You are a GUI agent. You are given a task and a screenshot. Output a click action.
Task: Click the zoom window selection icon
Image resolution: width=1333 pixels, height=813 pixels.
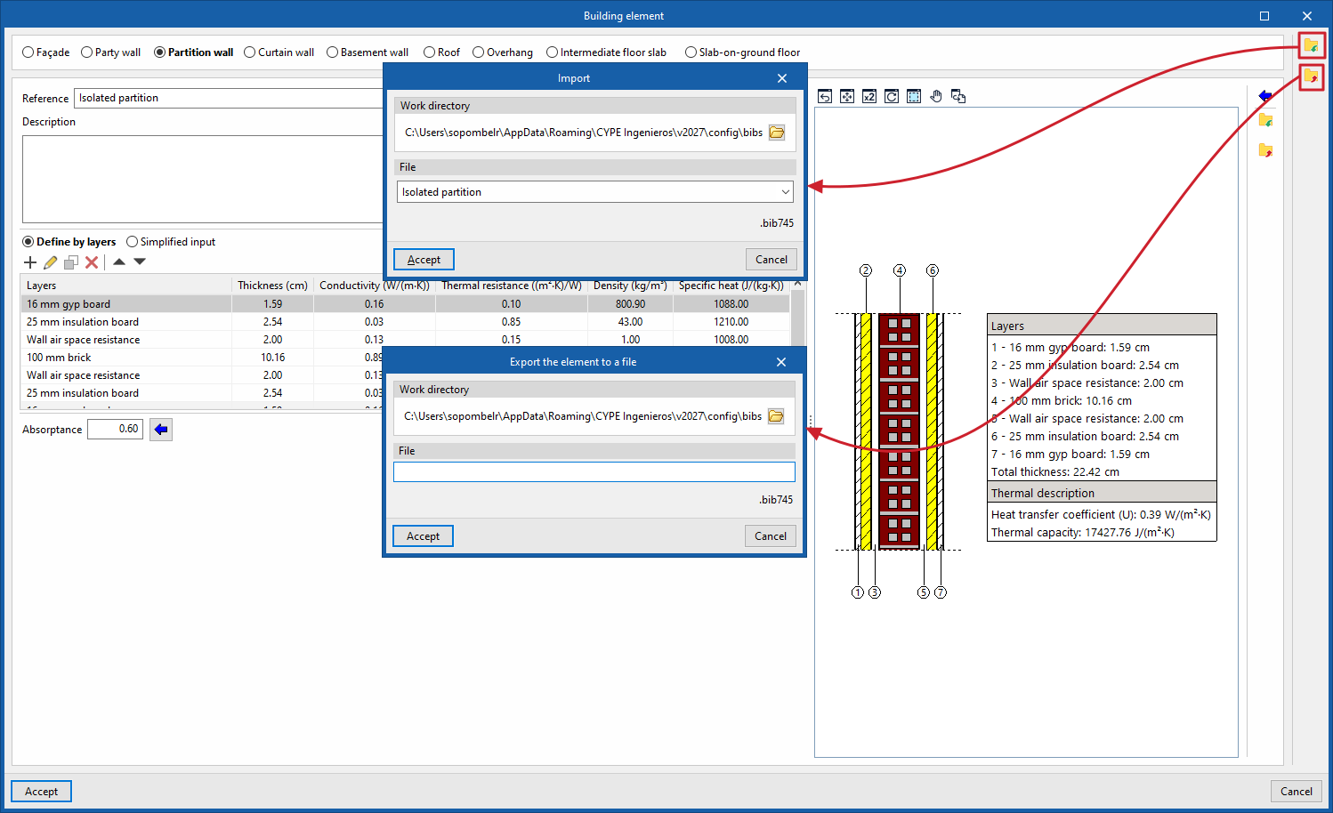(914, 96)
